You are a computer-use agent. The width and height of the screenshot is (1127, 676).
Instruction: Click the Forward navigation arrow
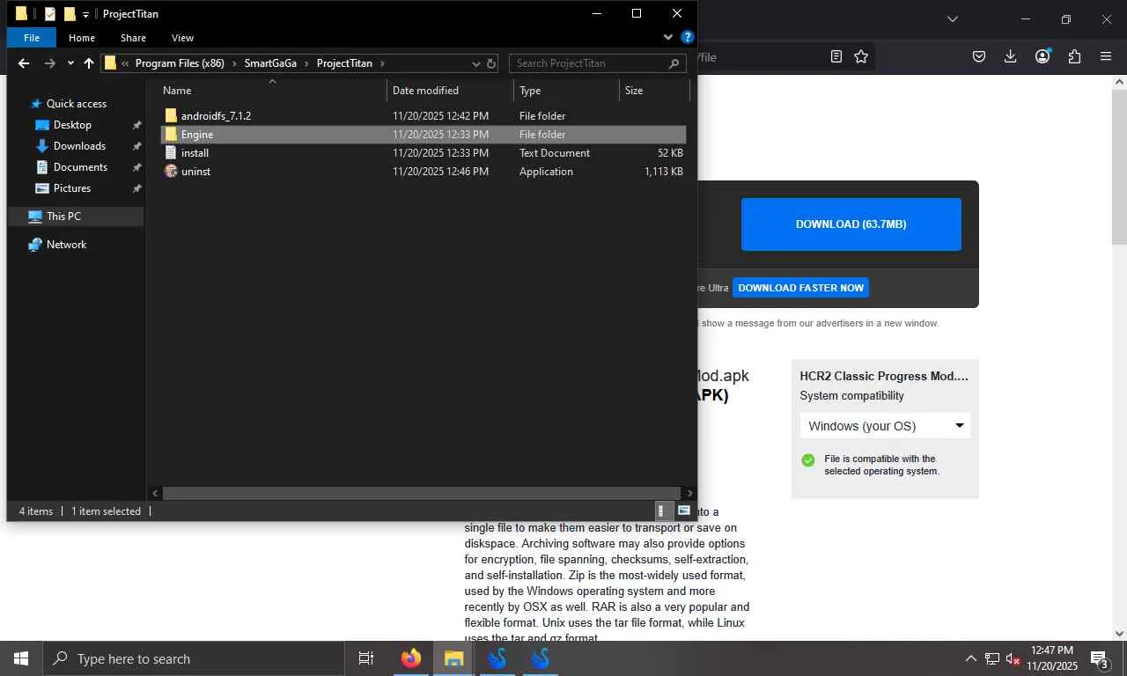point(50,63)
